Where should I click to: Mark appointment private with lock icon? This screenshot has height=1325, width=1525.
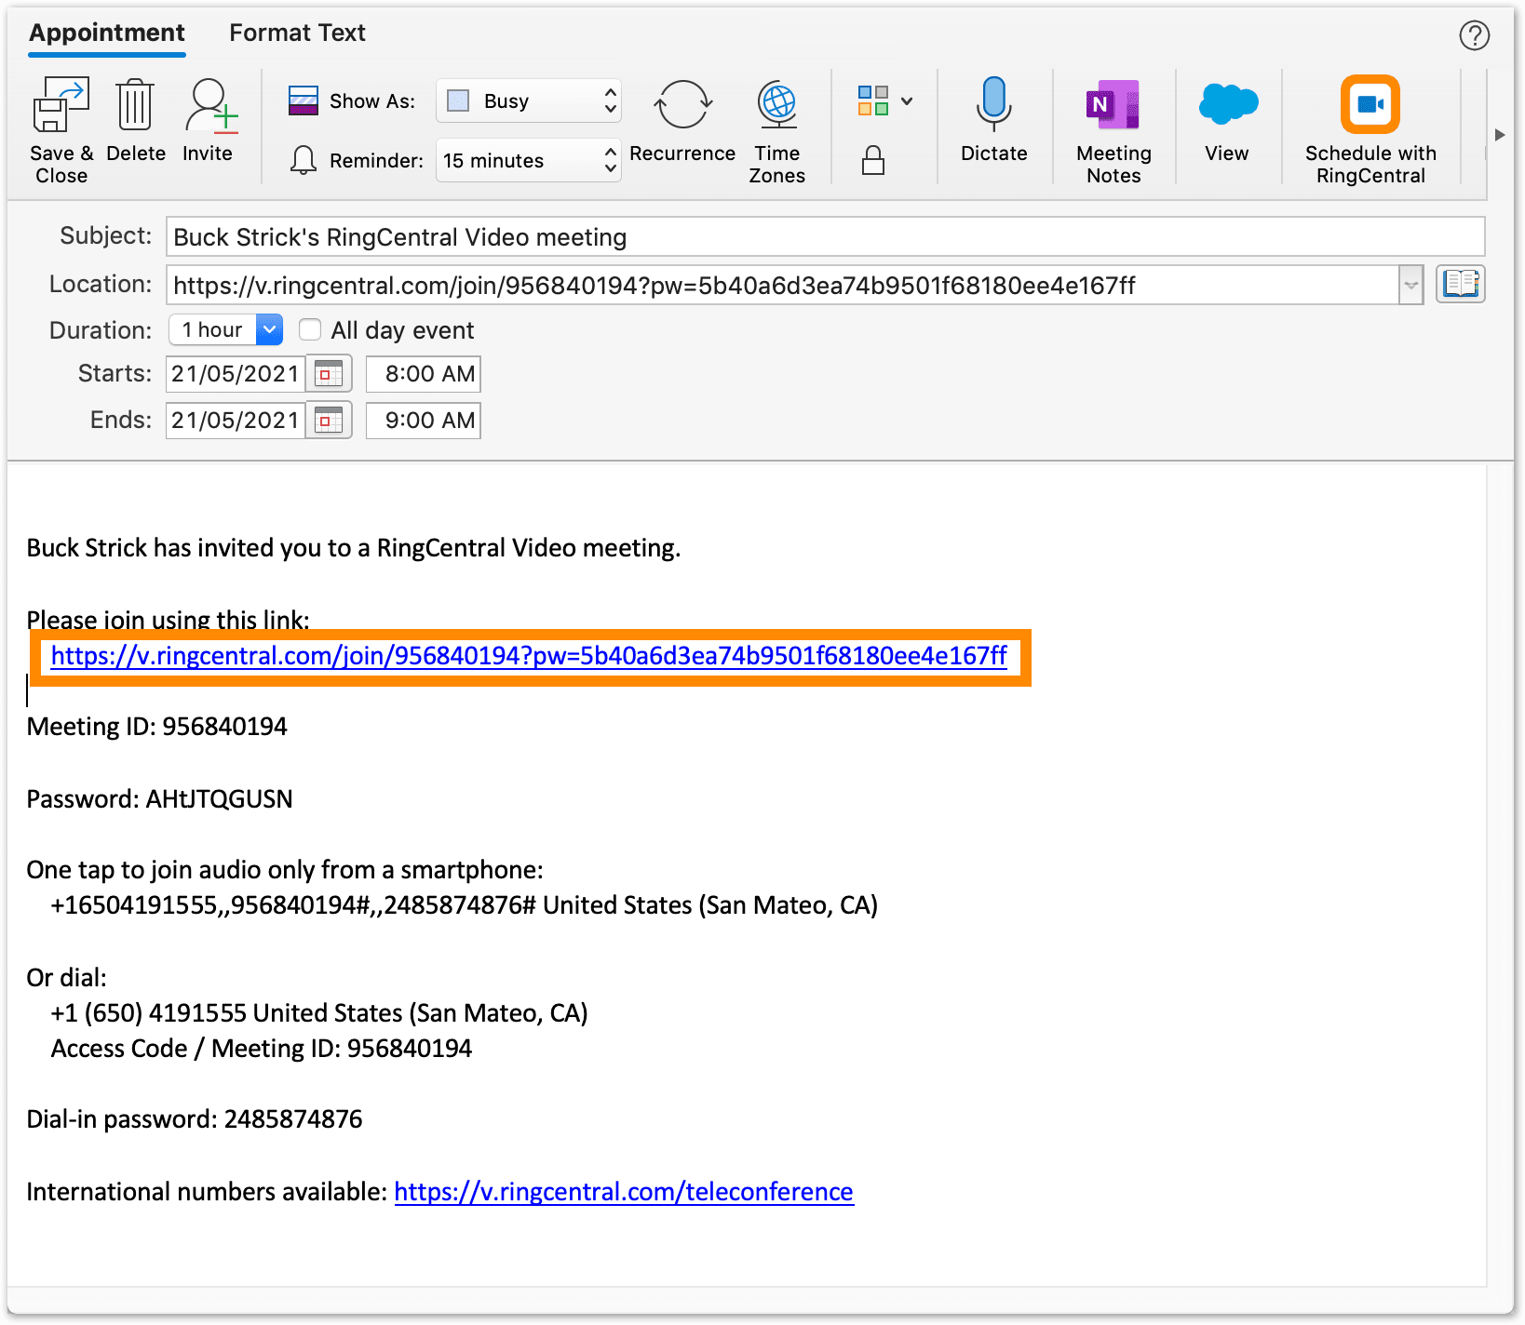pos(873,160)
